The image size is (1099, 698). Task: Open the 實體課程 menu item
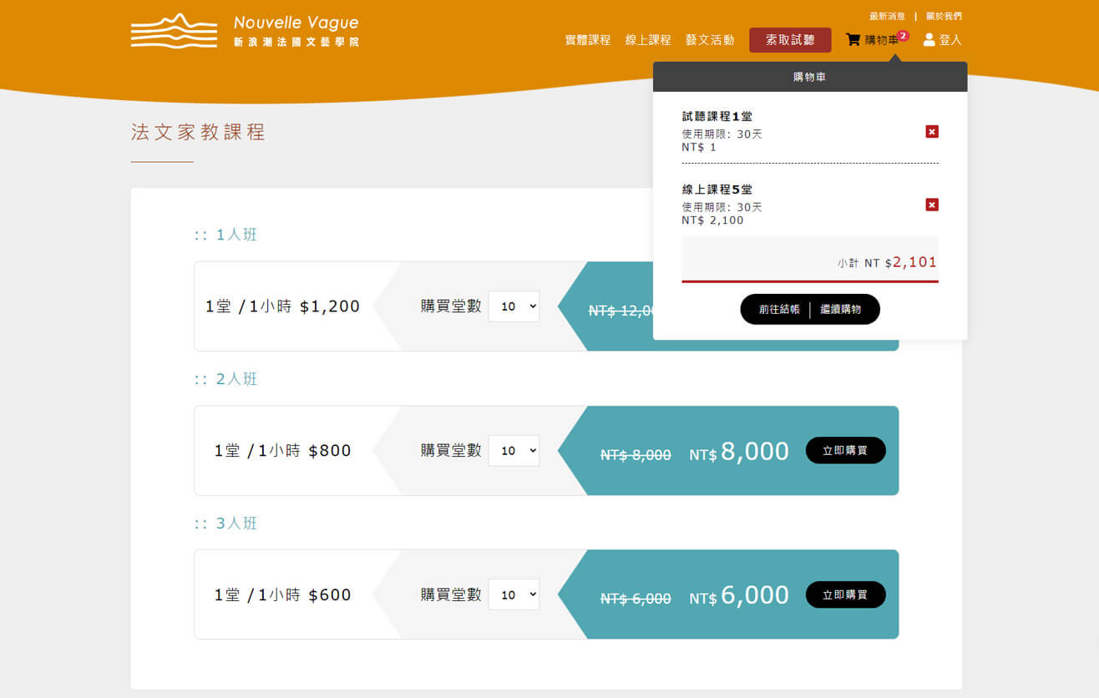coord(587,40)
